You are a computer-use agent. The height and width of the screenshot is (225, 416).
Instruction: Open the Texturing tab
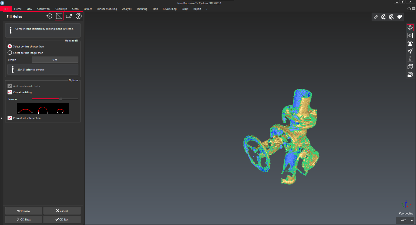pyautogui.click(x=142, y=9)
